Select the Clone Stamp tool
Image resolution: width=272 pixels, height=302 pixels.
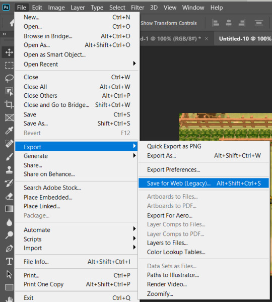tap(9, 170)
